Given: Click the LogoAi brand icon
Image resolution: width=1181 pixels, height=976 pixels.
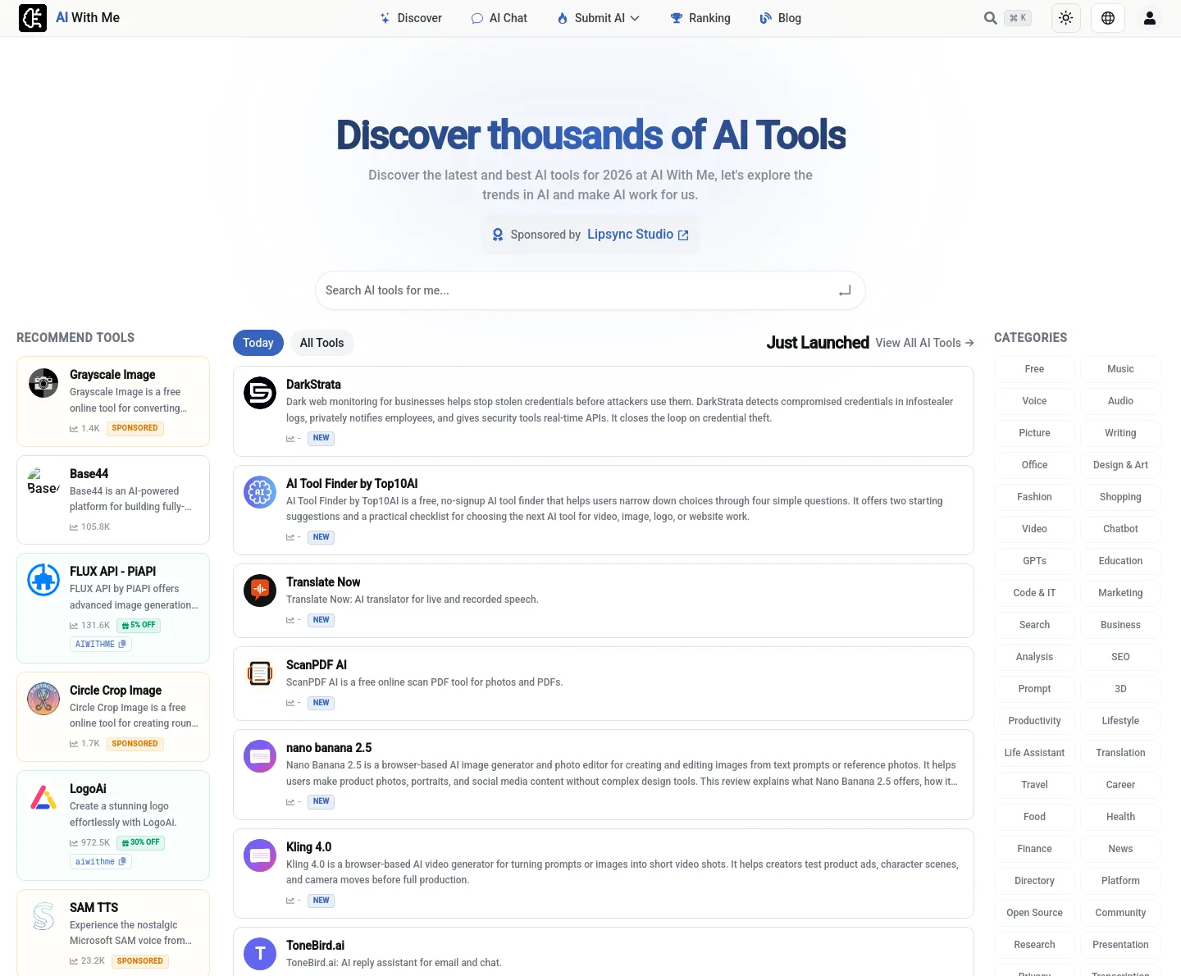Looking at the screenshot, I should tap(43, 797).
